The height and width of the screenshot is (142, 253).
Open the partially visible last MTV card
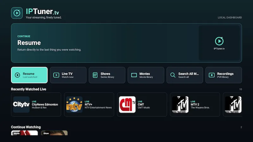tap(232, 104)
